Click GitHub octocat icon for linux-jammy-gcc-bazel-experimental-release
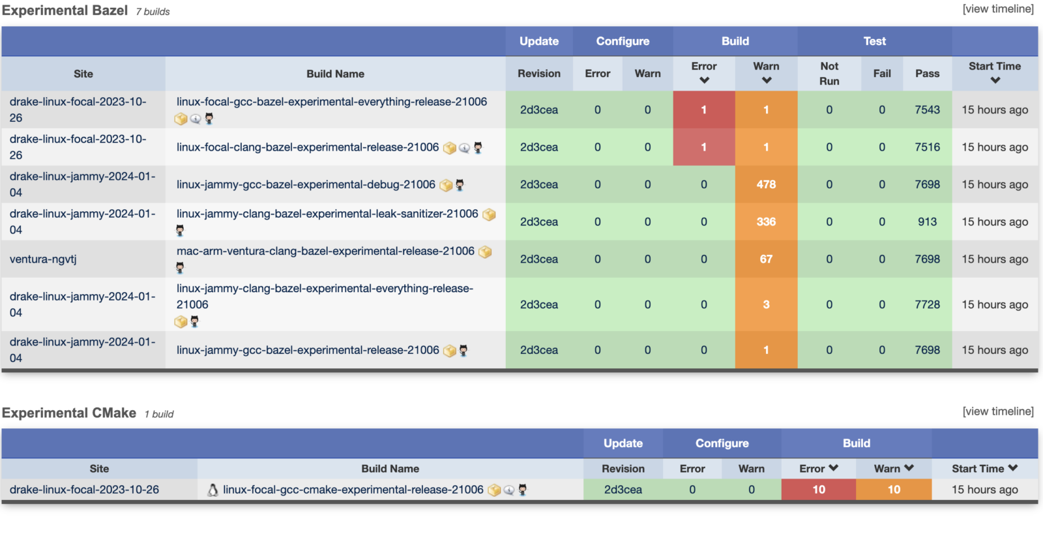Image resolution: width=1043 pixels, height=547 pixels. click(x=463, y=351)
